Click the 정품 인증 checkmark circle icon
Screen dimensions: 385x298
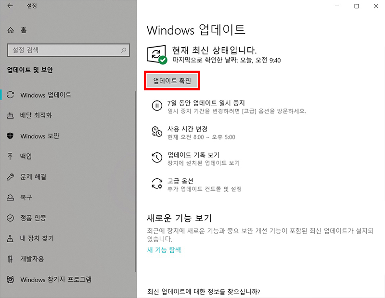point(10,218)
